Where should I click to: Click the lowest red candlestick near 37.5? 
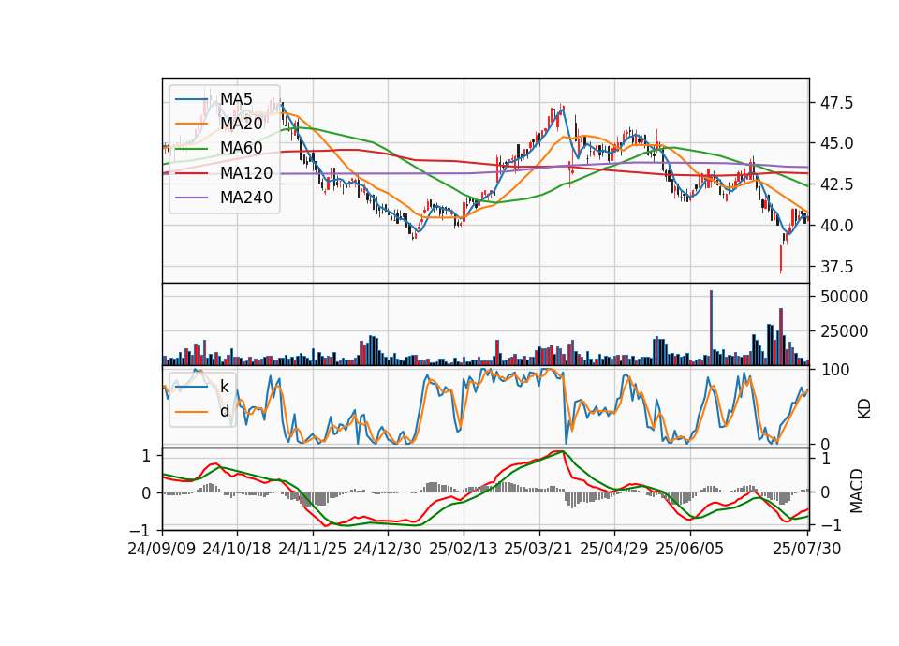tap(781, 259)
